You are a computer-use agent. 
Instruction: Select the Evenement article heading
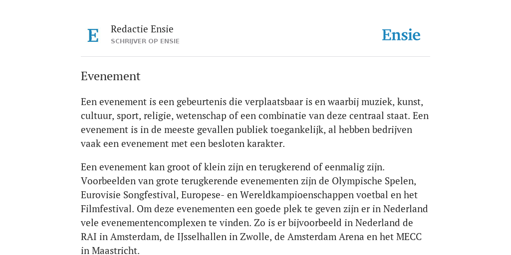point(110,76)
